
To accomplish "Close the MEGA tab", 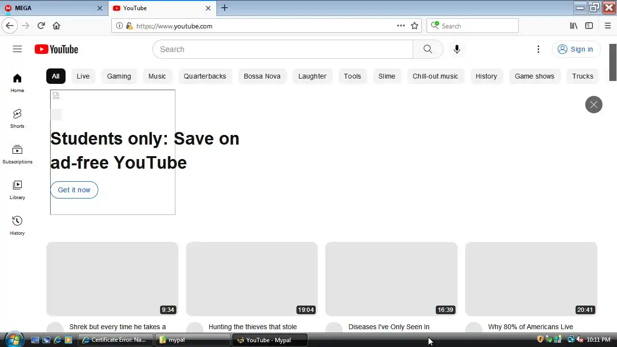I will pos(100,8).
